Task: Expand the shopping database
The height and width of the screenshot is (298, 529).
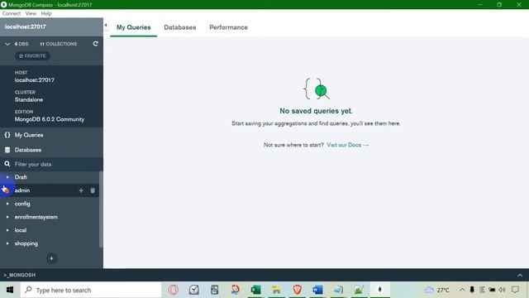Action: [x=7, y=243]
